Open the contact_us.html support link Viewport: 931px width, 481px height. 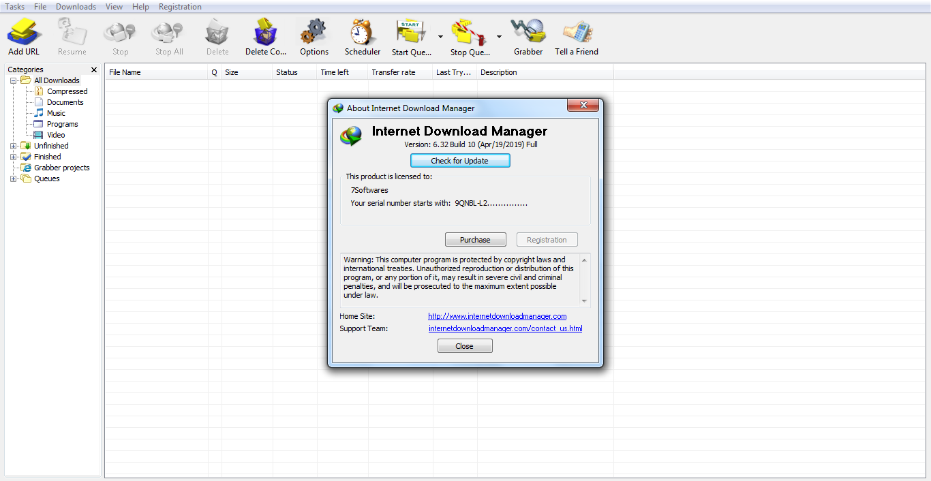coord(505,328)
